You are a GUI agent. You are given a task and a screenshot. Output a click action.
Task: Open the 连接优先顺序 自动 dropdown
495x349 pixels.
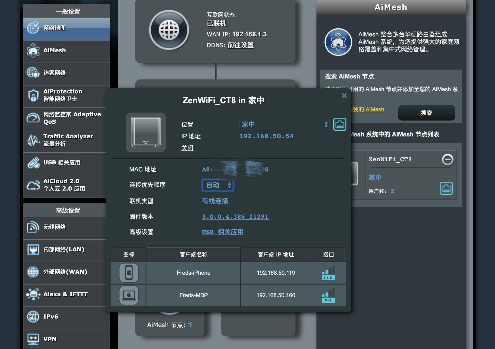218,185
